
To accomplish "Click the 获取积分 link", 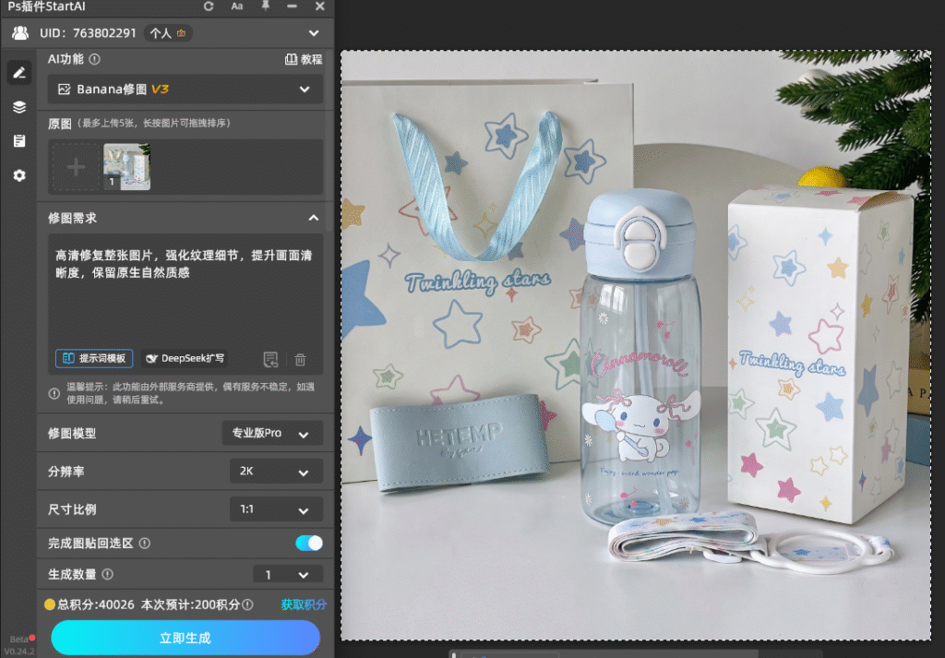I will point(304,604).
